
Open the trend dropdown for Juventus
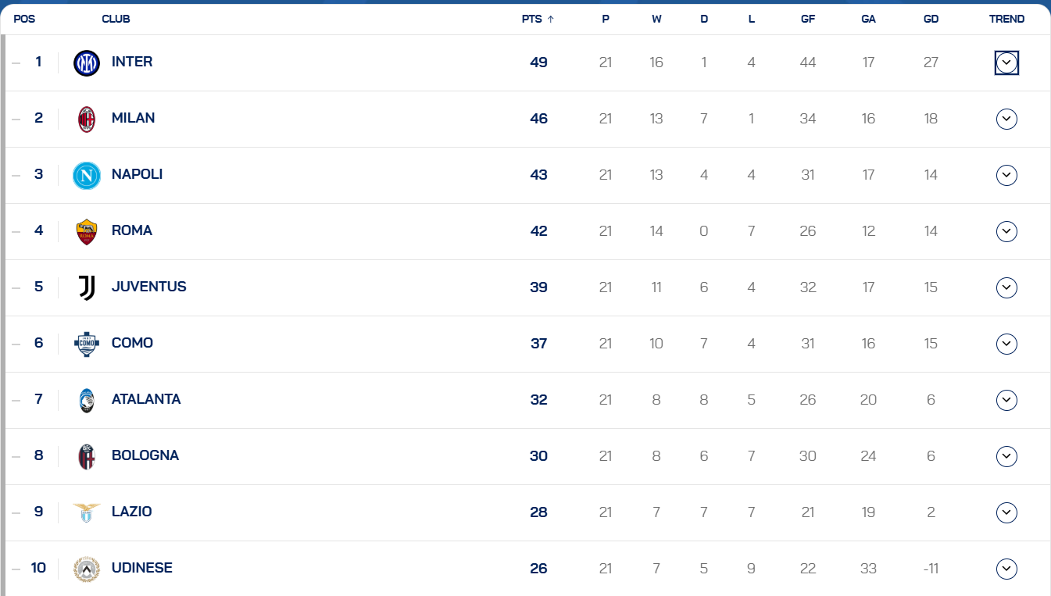[1006, 287]
